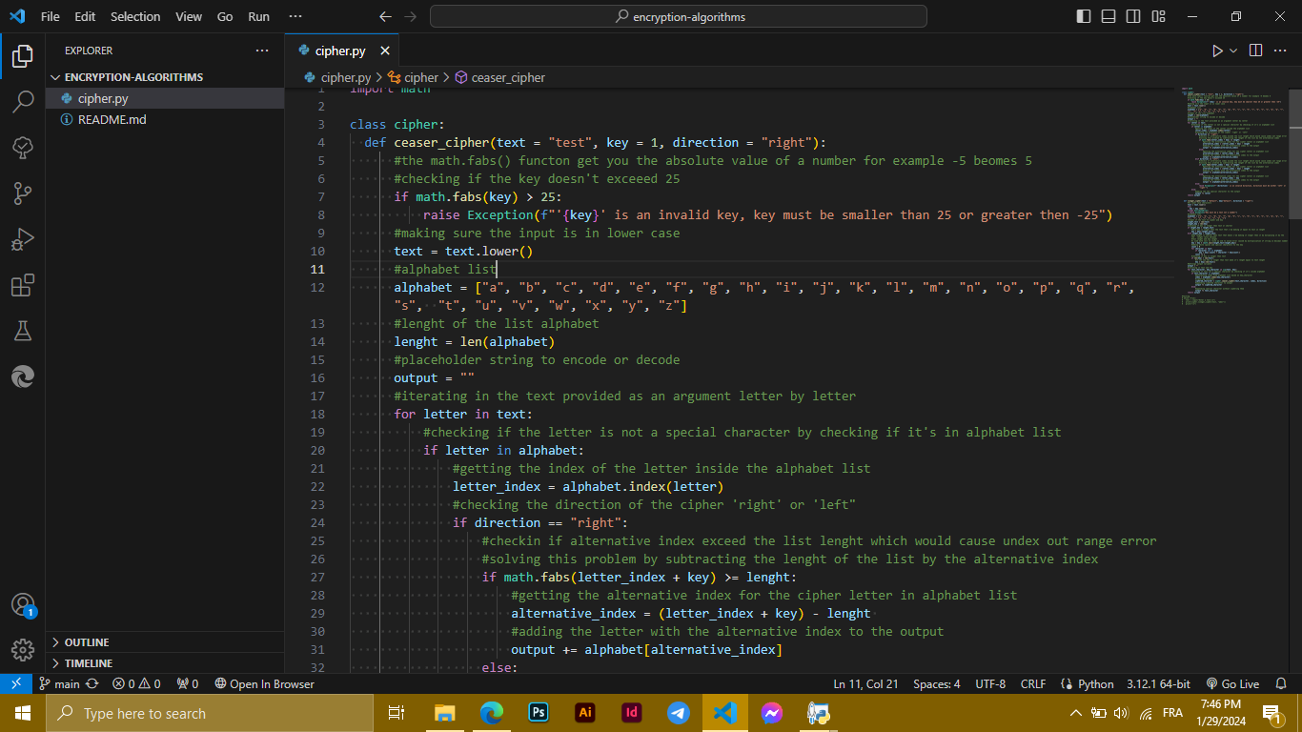
Task: Collapse ENCRYPTION-ALGORITHMS folder section
Action: [165, 77]
